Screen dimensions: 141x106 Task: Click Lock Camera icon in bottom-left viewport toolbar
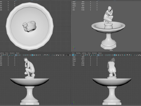point(3,55)
